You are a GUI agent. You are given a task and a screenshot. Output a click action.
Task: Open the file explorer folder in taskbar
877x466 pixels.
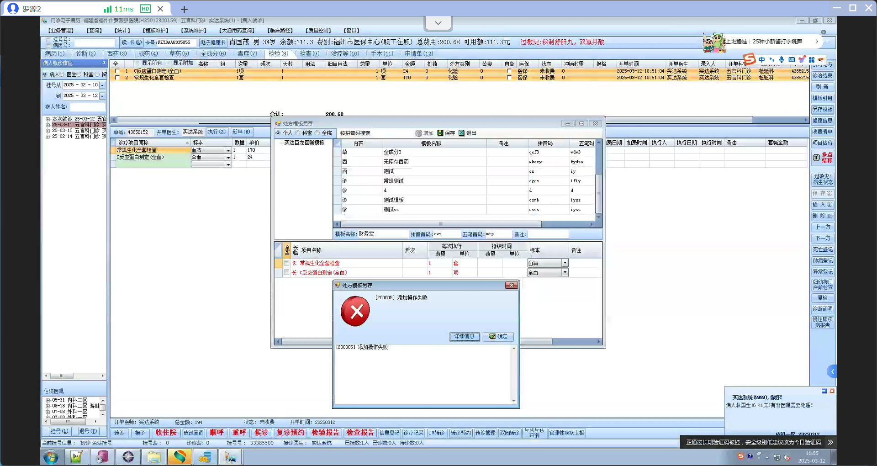pyautogui.click(x=153, y=457)
